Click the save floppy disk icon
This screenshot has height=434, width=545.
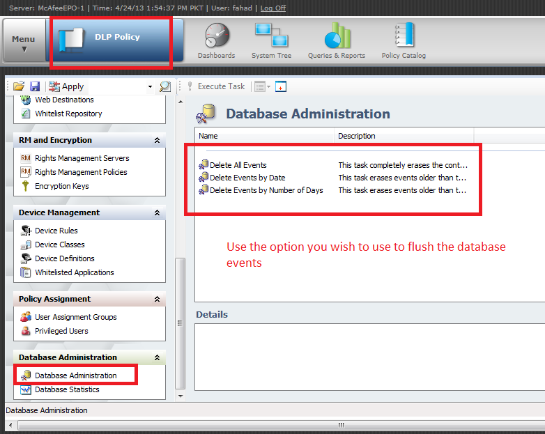[x=35, y=86]
